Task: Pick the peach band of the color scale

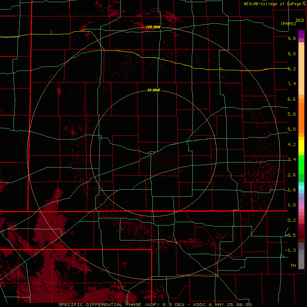Action: click(x=301, y=70)
